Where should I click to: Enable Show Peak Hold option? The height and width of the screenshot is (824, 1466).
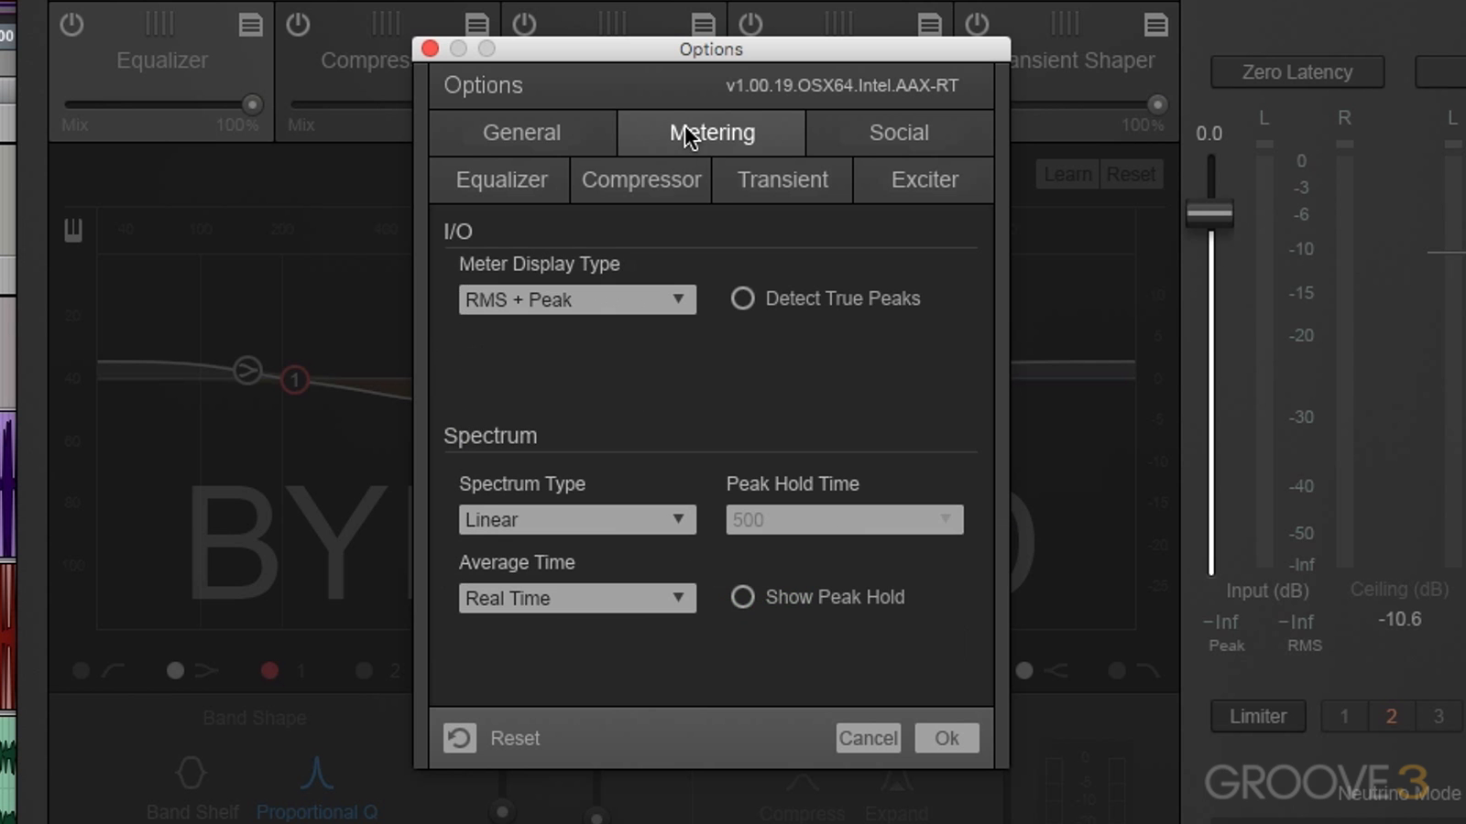742,597
